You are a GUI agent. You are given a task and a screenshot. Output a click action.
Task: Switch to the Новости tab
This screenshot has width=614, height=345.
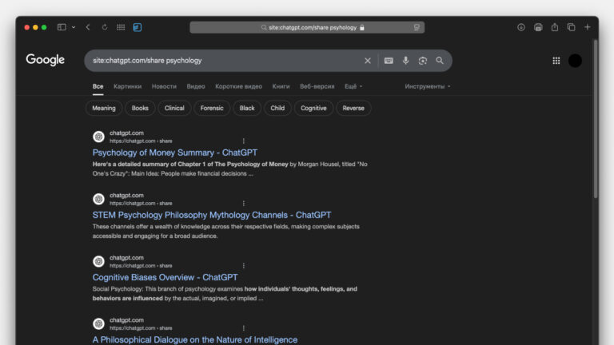[164, 86]
